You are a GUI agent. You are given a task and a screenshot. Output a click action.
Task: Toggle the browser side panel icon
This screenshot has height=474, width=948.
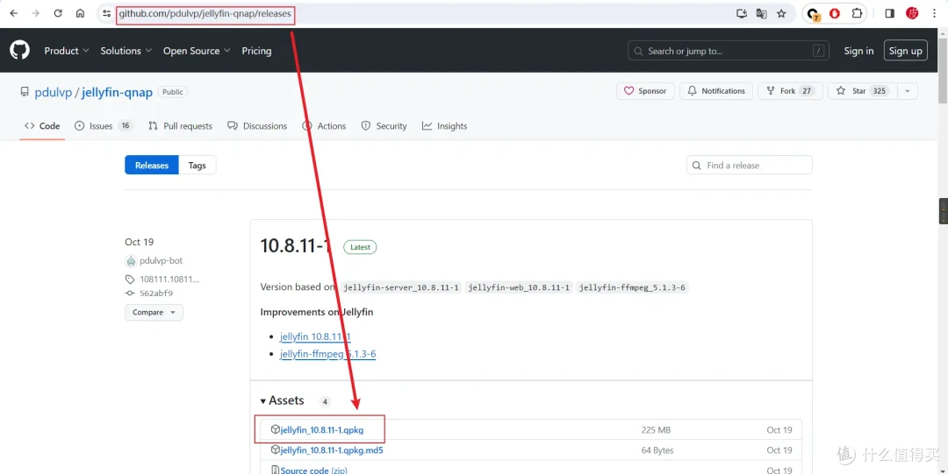tap(889, 13)
